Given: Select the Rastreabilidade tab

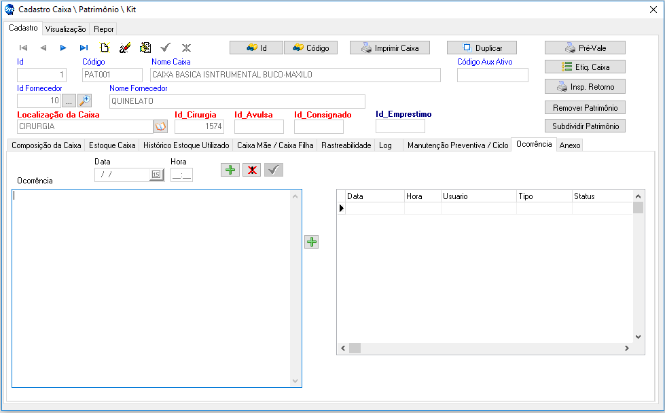Looking at the screenshot, I should (x=346, y=145).
